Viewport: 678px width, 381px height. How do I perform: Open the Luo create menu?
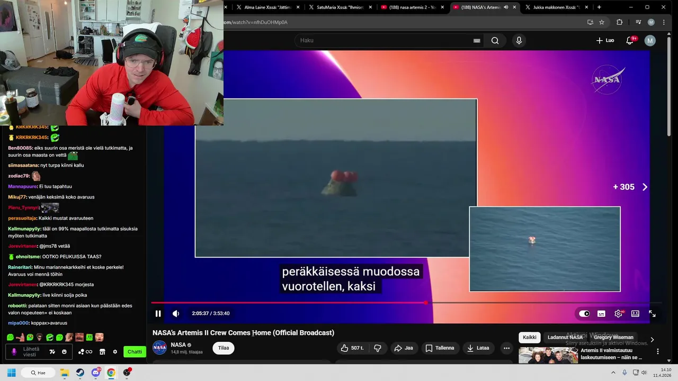[605, 40]
